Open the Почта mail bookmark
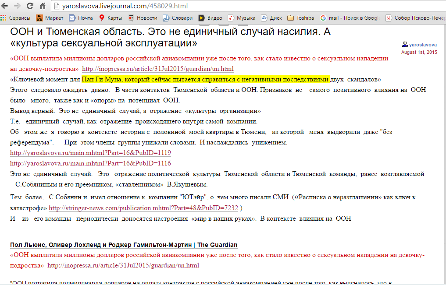Screen dimensions: 446x285 [x=81, y=18]
